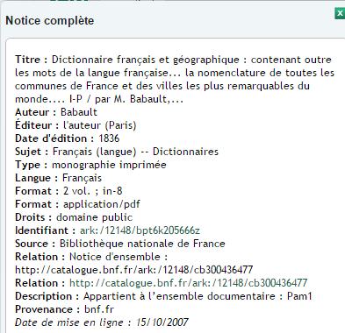Click the Provenance value bnf.fr
The height and width of the screenshot is (333, 345).
pyautogui.click(x=99, y=309)
